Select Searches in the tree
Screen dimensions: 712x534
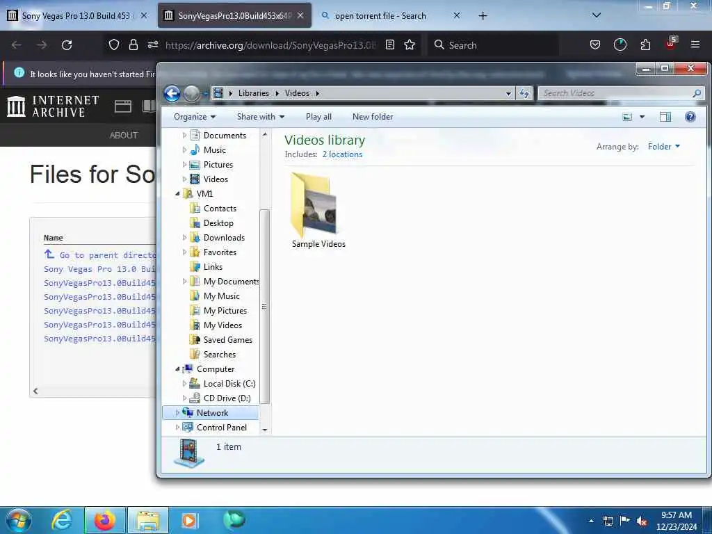pyautogui.click(x=219, y=354)
